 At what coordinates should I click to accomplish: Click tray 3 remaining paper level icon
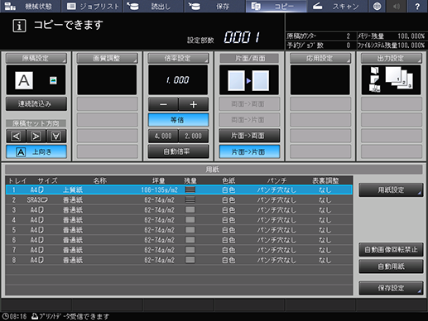(x=190, y=210)
